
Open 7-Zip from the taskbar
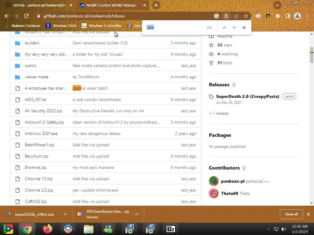(171, 229)
